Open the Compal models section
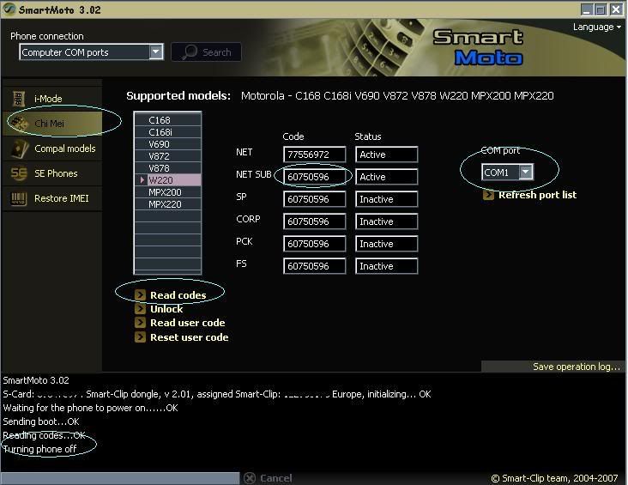 click(x=52, y=149)
